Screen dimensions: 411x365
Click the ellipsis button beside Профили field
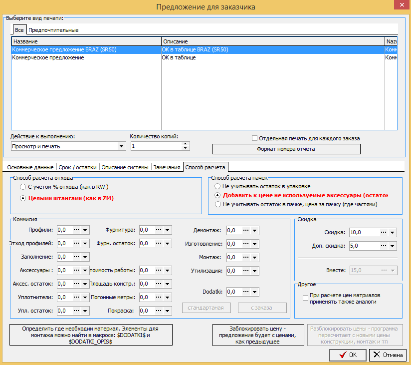pos(76,230)
